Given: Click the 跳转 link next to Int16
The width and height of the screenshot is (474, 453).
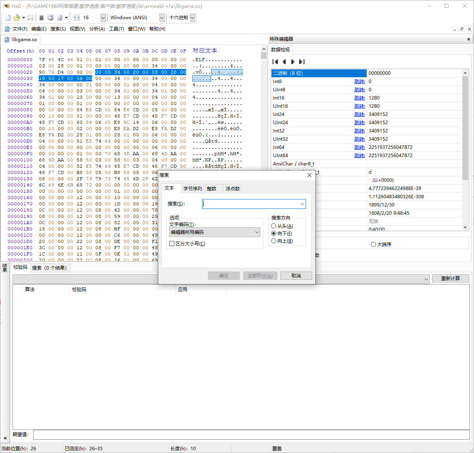Looking at the screenshot, I should click(x=359, y=98).
